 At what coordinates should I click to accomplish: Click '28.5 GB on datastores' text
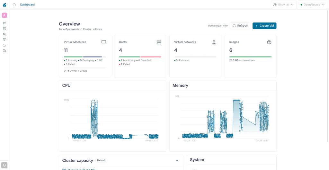click(x=242, y=60)
